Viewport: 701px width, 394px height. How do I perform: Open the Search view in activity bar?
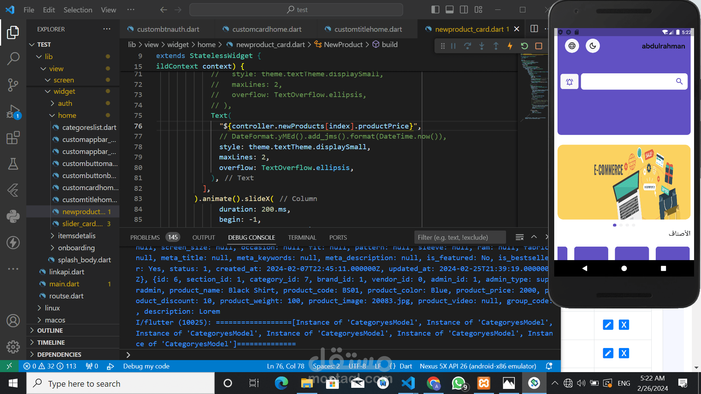(x=13, y=58)
